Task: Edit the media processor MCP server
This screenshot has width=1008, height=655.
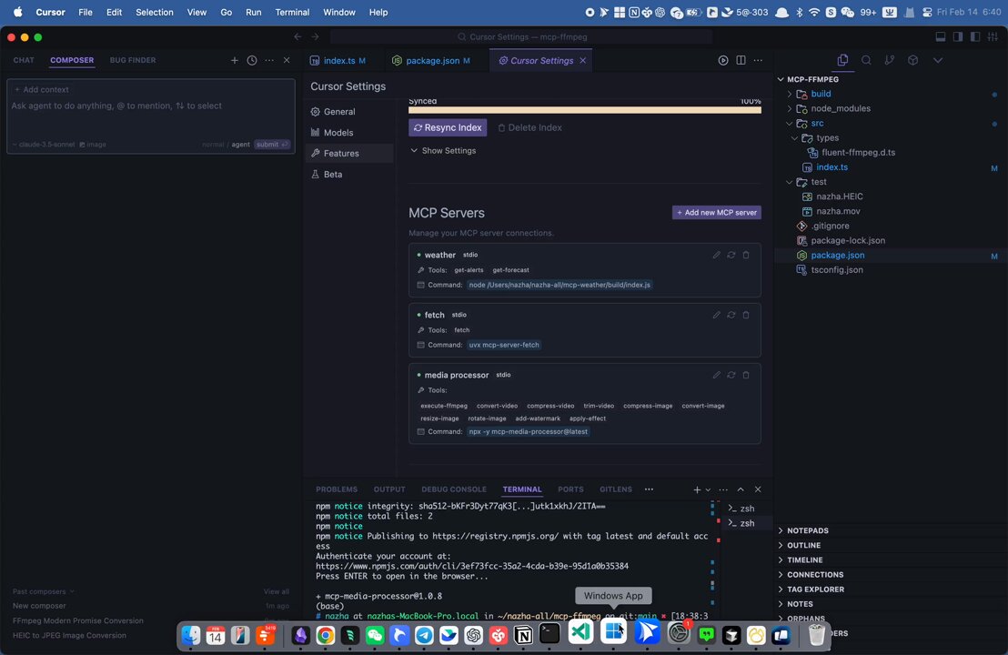Action: pyautogui.click(x=716, y=375)
